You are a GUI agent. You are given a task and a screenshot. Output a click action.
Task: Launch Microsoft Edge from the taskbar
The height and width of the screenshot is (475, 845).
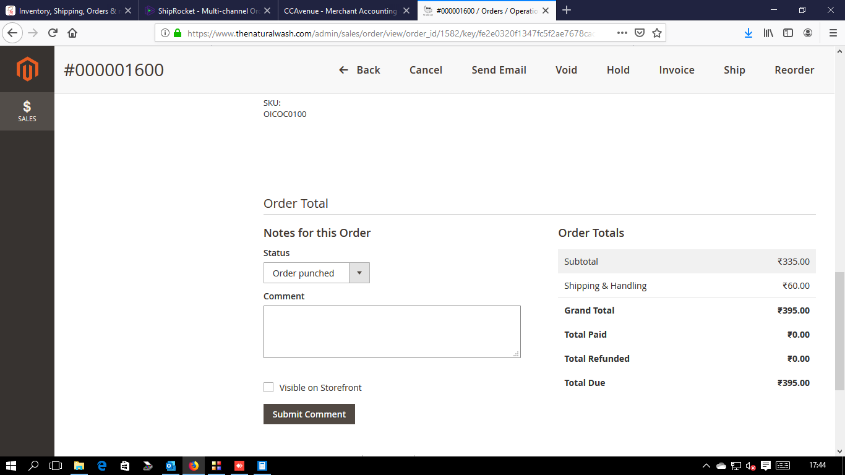click(x=102, y=466)
